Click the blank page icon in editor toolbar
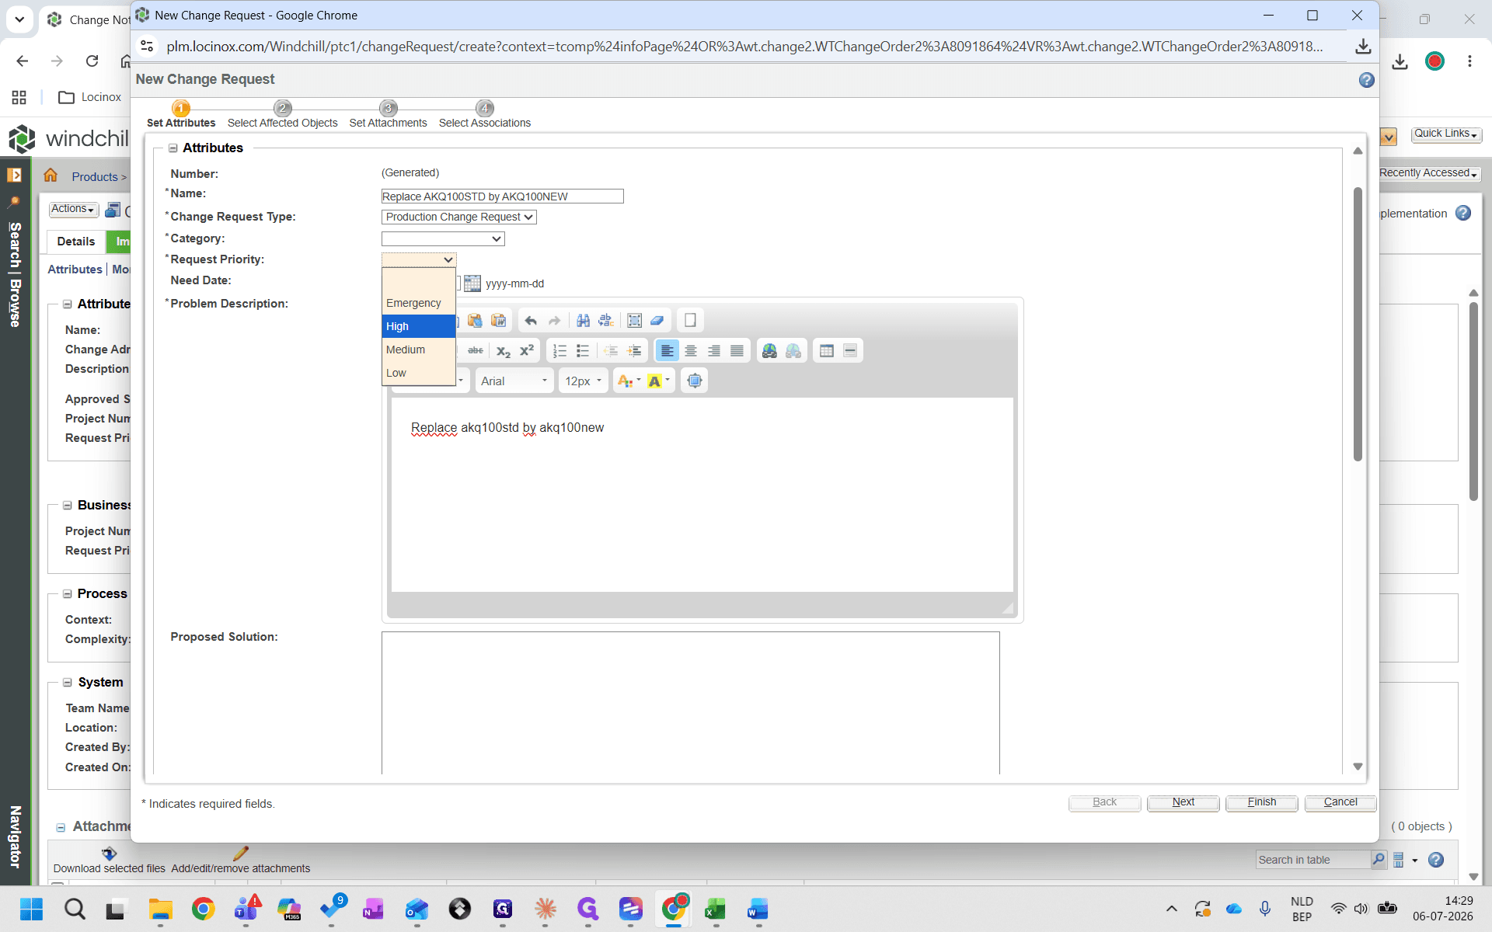The image size is (1492, 932). [x=690, y=321]
